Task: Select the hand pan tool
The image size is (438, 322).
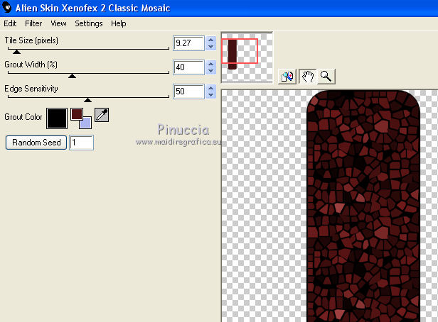Action: (x=308, y=77)
